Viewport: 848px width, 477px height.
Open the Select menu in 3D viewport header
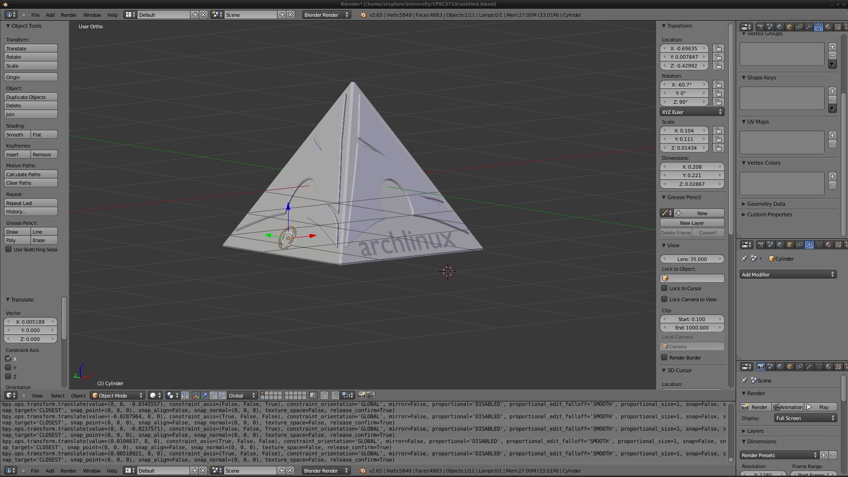click(x=57, y=395)
